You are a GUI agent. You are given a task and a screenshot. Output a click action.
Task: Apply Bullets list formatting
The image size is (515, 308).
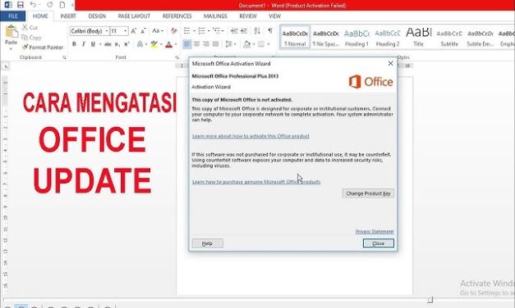[187, 31]
